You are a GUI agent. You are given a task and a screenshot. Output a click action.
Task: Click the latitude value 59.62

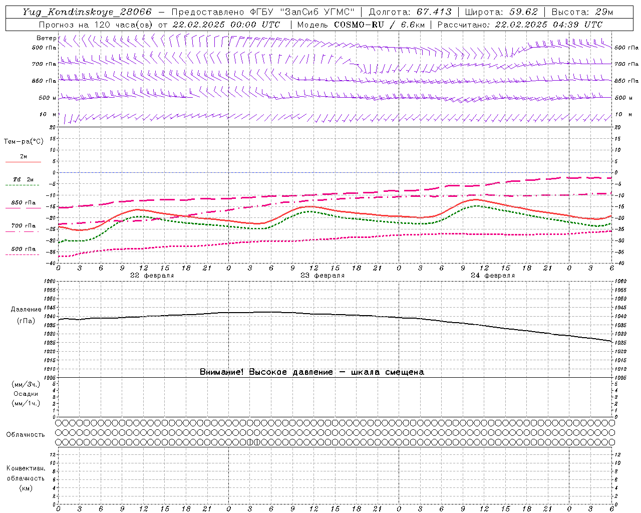tap(524, 12)
